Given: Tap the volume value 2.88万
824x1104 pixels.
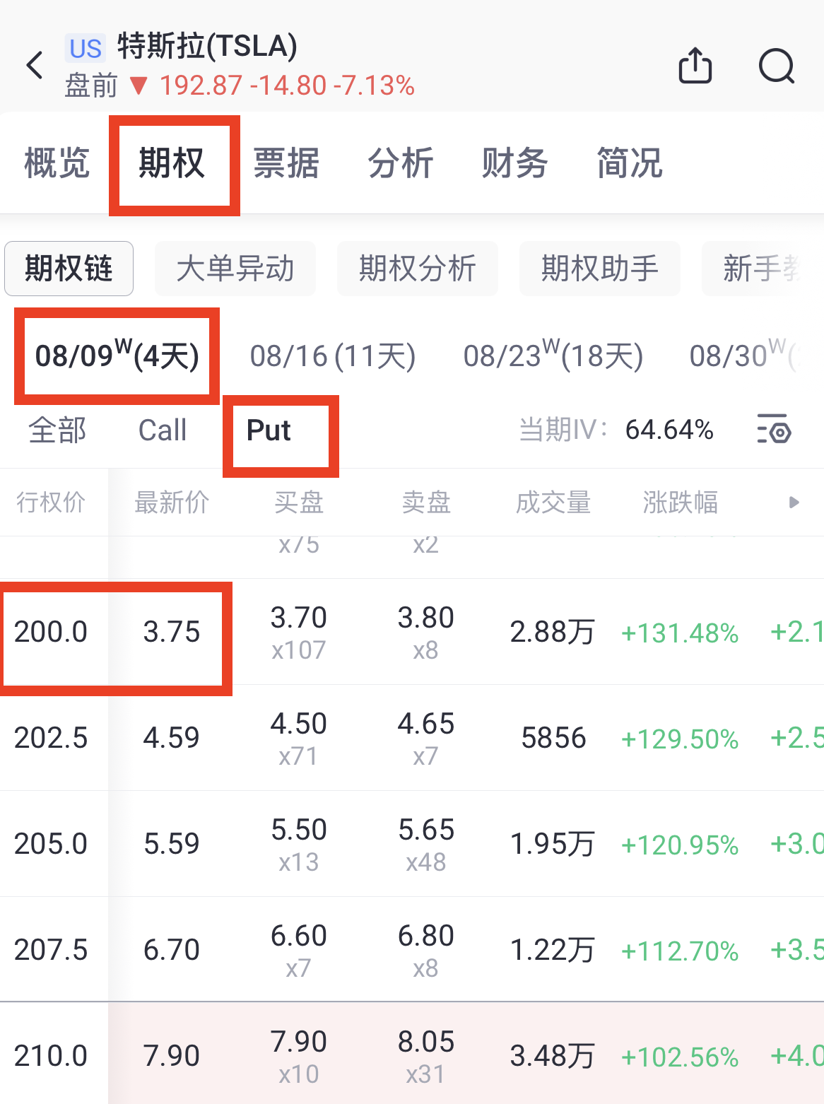Looking at the screenshot, I should (x=553, y=632).
